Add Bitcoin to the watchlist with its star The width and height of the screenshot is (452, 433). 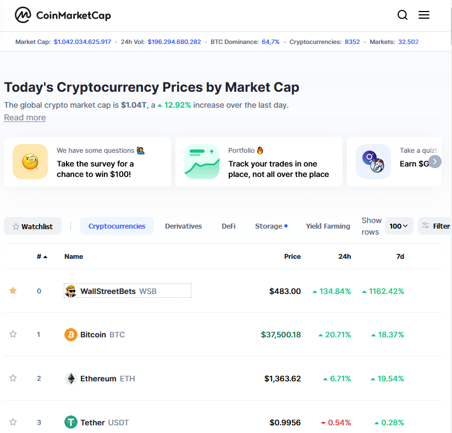tap(13, 334)
